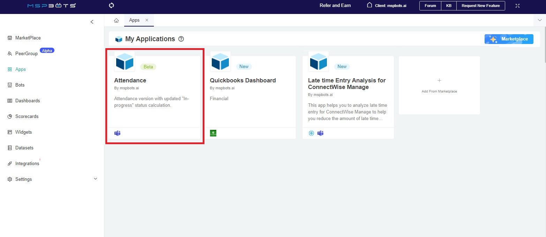Screen dimensions: 546x237
Task: Select Integrations in the sidebar
Action: point(27,163)
